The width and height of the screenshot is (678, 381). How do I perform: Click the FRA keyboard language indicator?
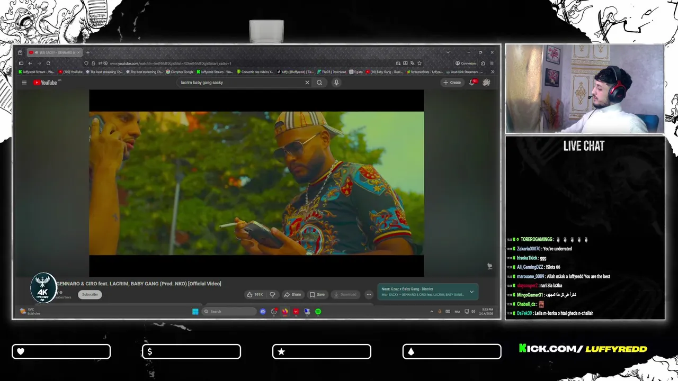click(457, 312)
